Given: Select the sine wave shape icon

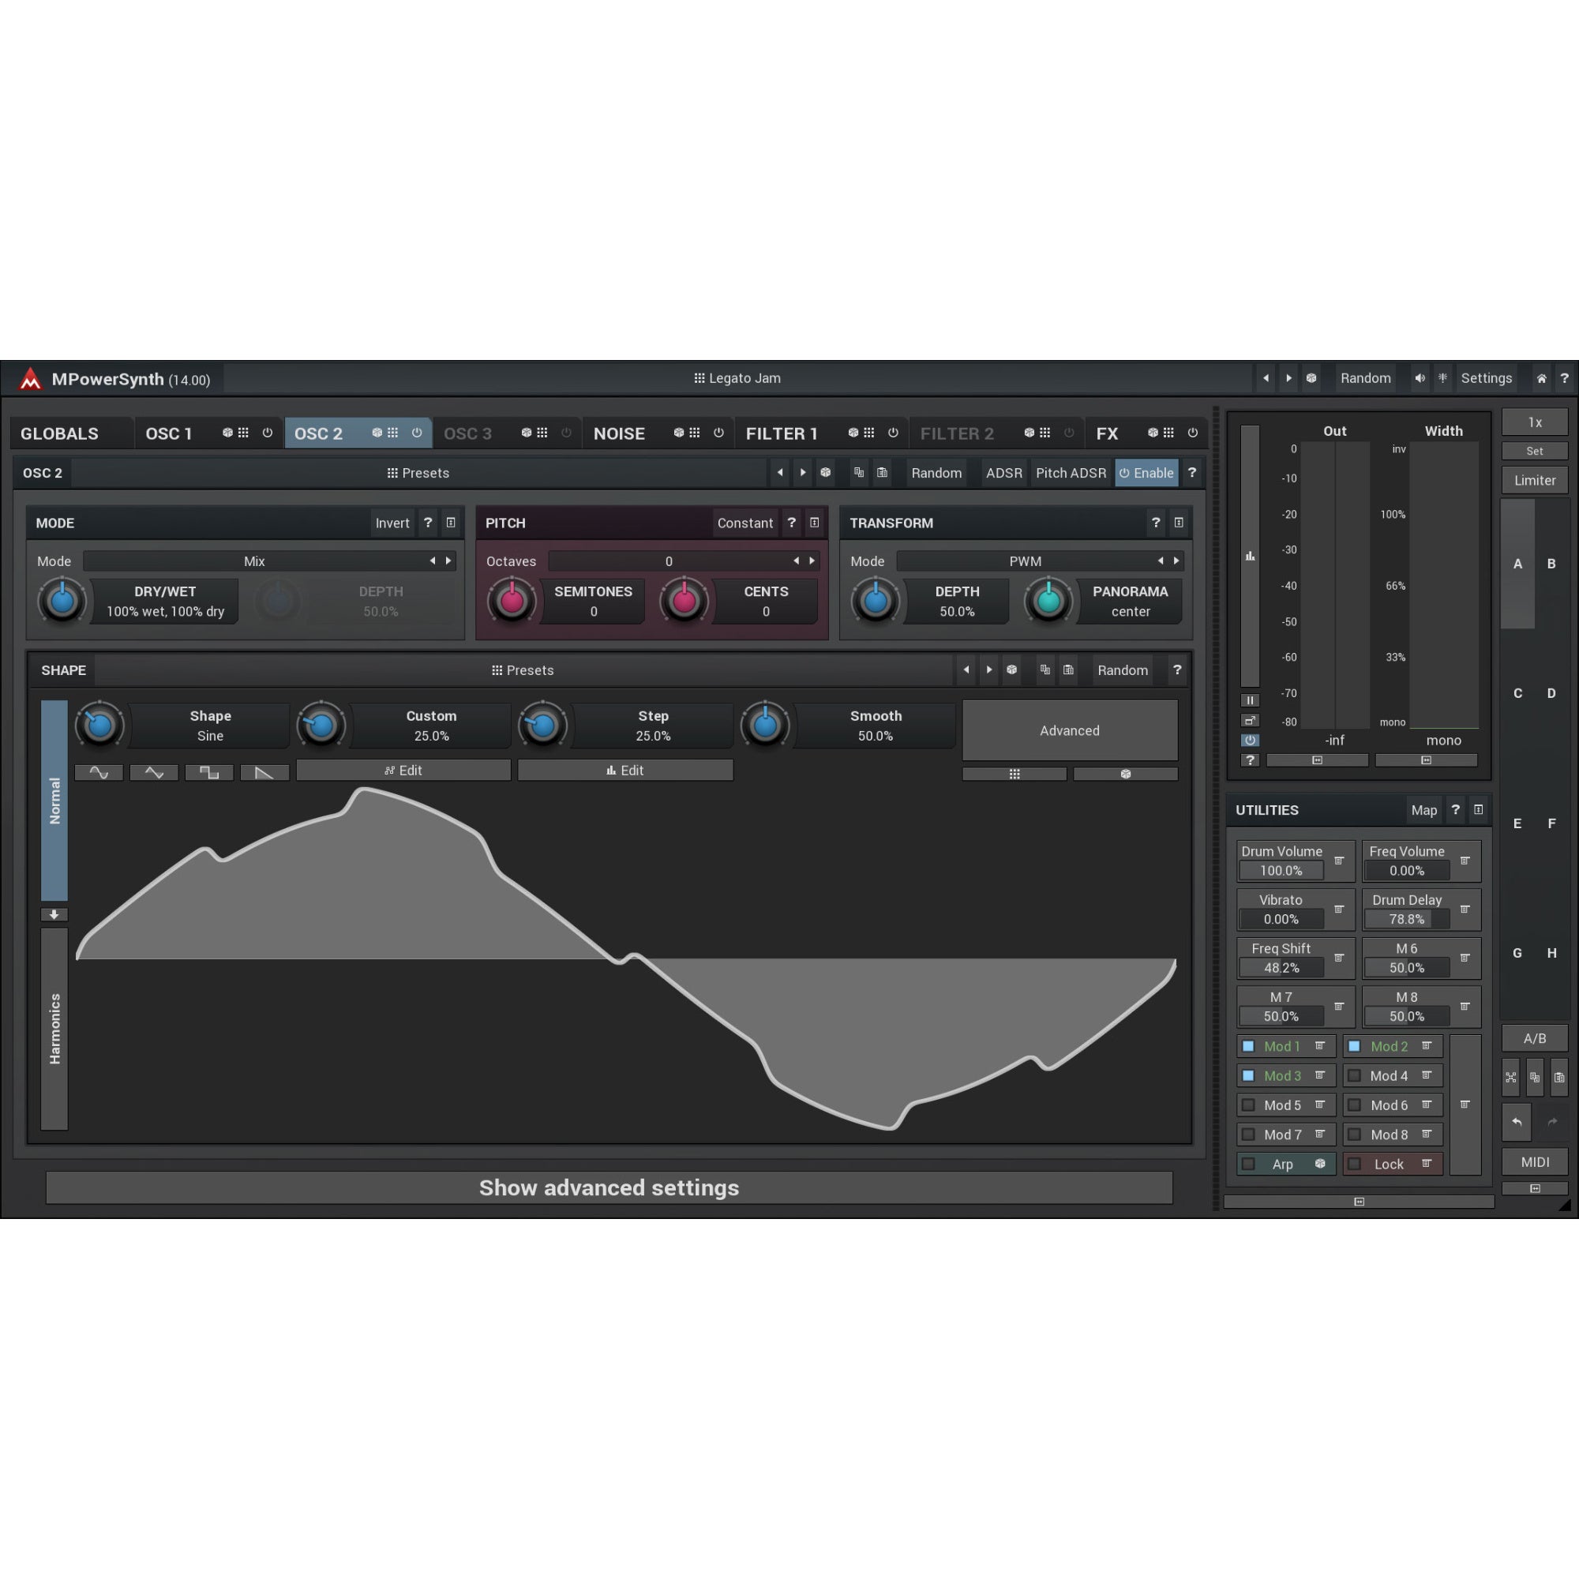Looking at the screenshot, I should [99, 772].
